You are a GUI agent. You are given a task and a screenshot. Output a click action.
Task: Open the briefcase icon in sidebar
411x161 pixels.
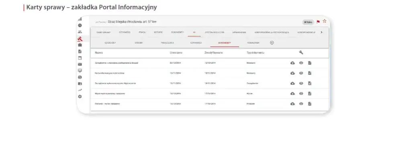coord(80,45)
